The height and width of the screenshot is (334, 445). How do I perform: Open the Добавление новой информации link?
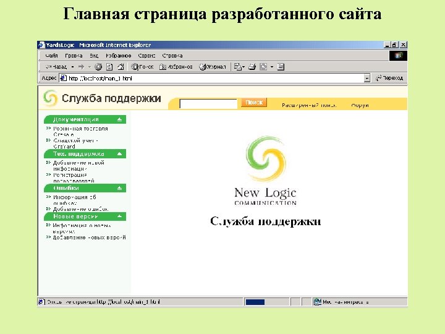[x=78, y=166]
